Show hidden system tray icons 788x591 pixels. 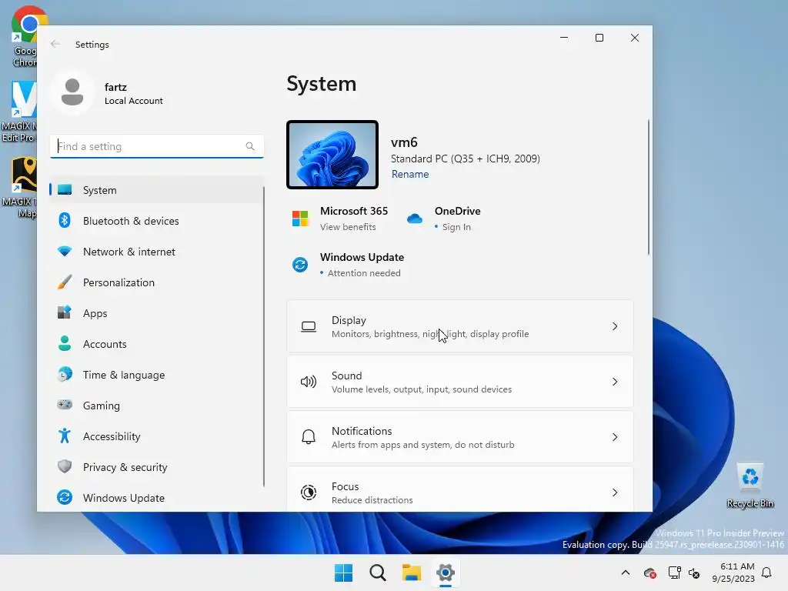[x=625, y=573]
